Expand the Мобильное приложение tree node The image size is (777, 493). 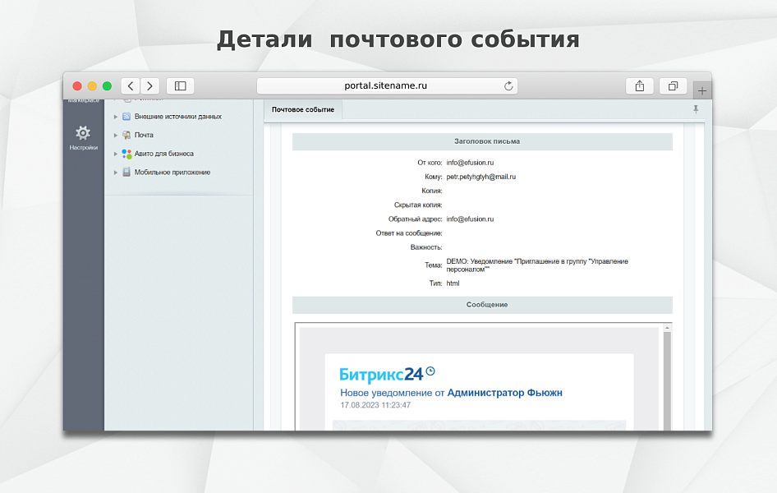pyautogui.click(x=116, y=173)
